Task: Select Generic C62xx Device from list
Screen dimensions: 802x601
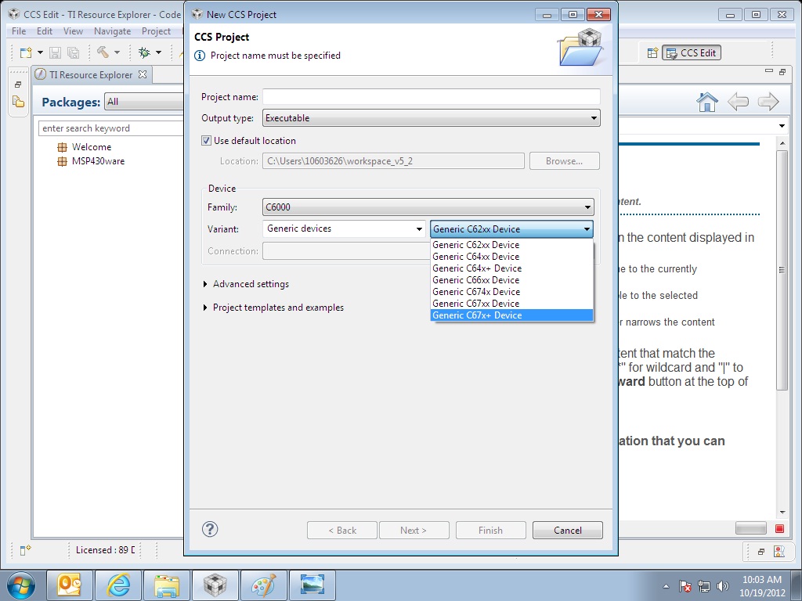Action: tap(511, 245)
